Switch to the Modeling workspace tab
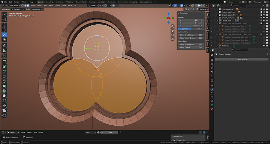This screenshot has width=270, height=144. [x=49, y=2]
